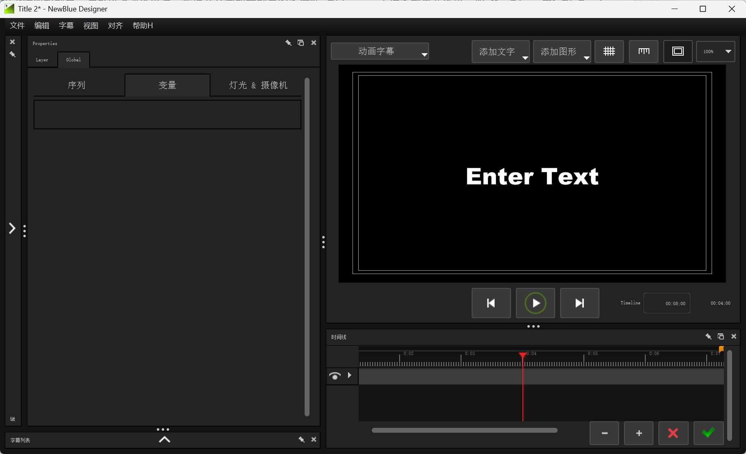Screen dimensions: 746x454
Task: Zoom out the timeline with minus button
Action: pos(604,433)
